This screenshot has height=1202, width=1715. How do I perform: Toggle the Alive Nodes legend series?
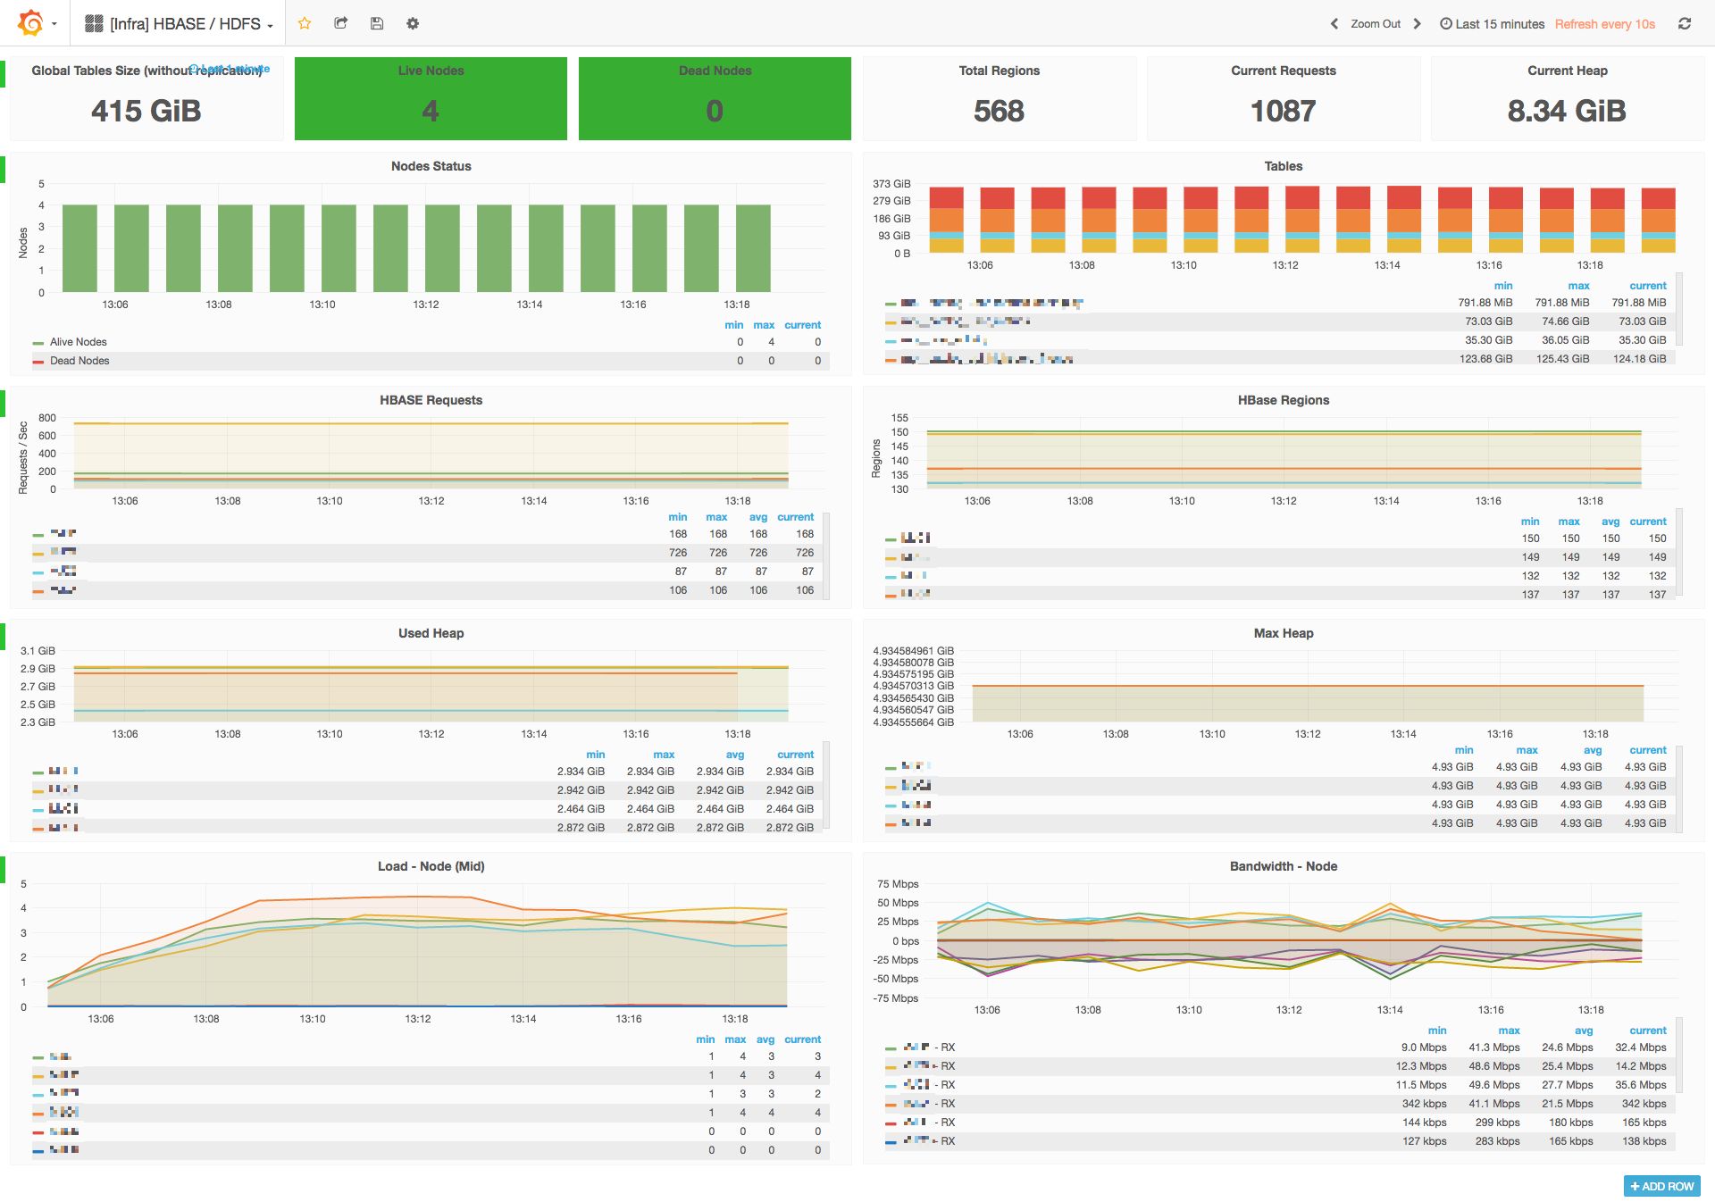78,342
